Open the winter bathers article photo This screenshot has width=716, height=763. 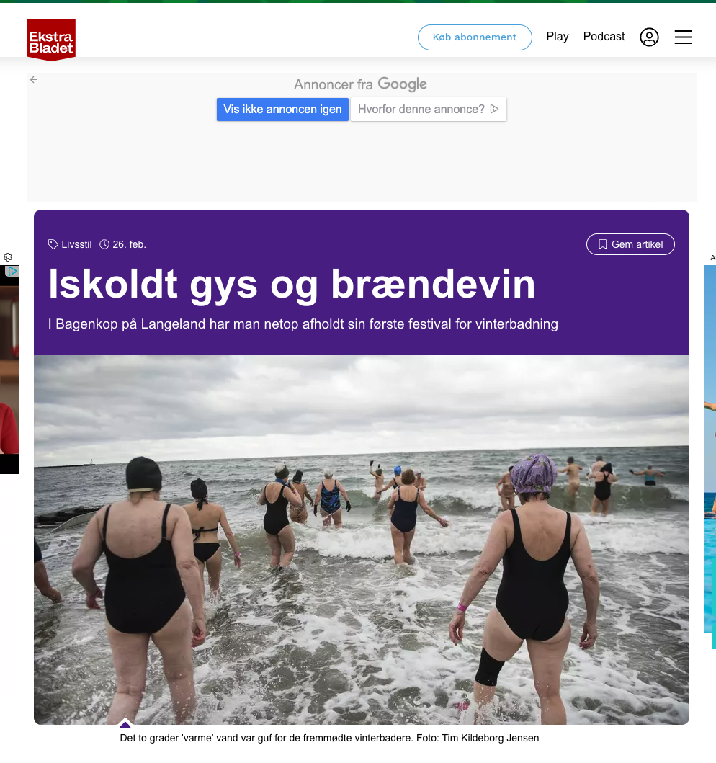click(361, 539)
